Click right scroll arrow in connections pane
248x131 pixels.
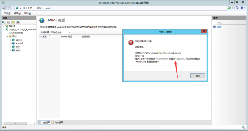34,123
